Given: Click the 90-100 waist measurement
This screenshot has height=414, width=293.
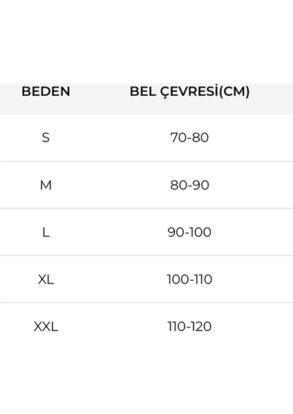Looking at the screenshot, I should tap(189, 233).
